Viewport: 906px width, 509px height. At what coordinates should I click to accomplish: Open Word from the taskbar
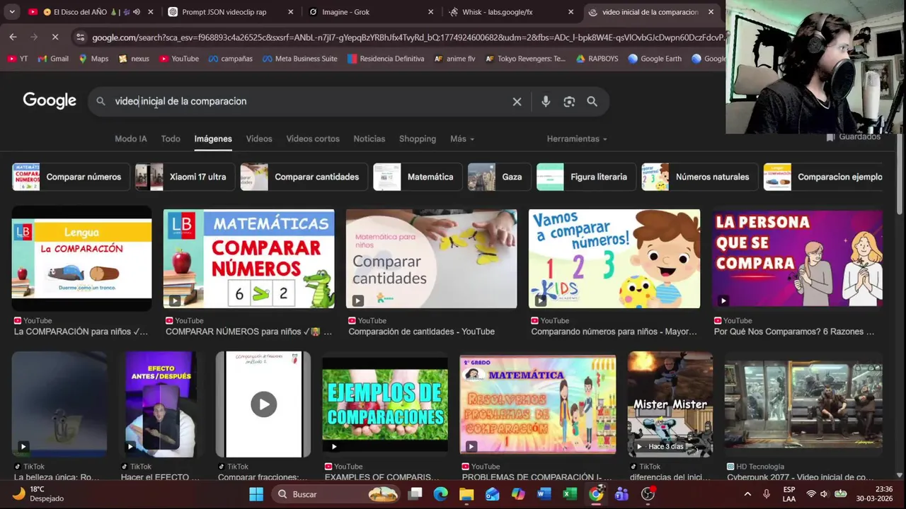click(x=544, y=494)
